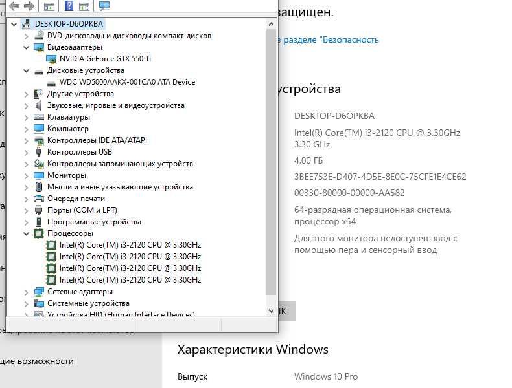Select NVIDIA GeForce GTX 550 Ti entry
Viewport: 512px width, 388px height.
tap(105, 59)
